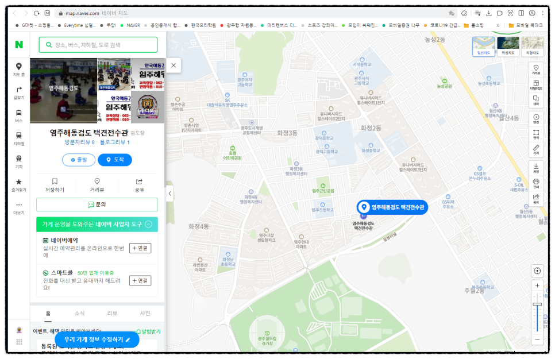Image resolution: width=555 pixels, height=359 pixels.
Task: Collapse the 네이버 사업자 도구 section
Action: click(x=149, y=224)
